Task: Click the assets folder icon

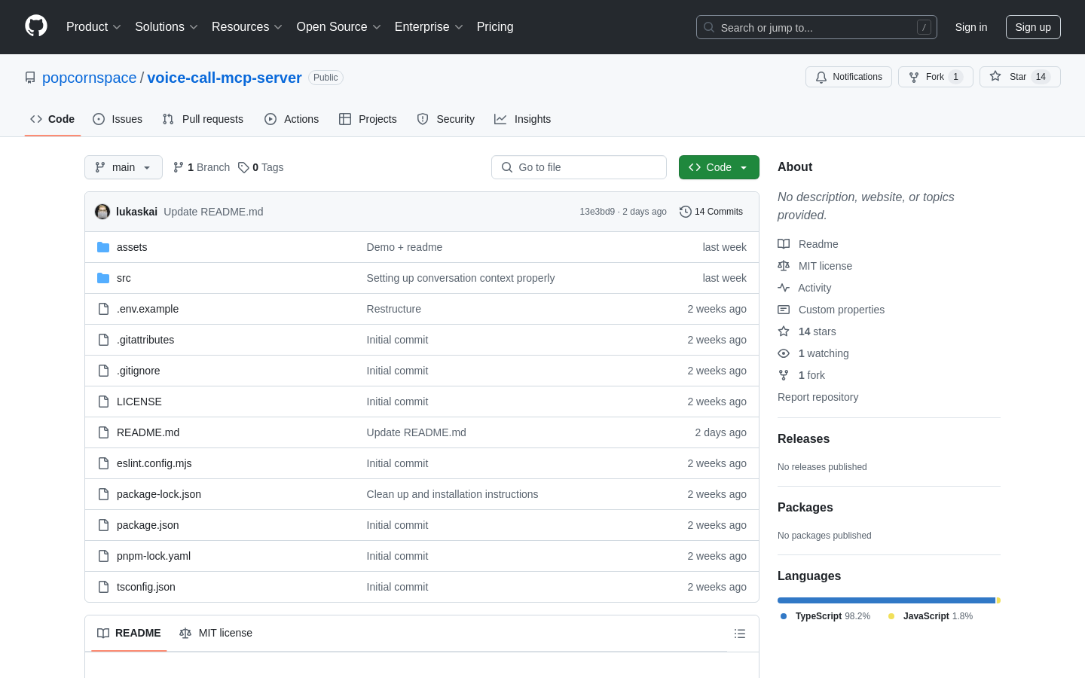Action: pos(103,247)
